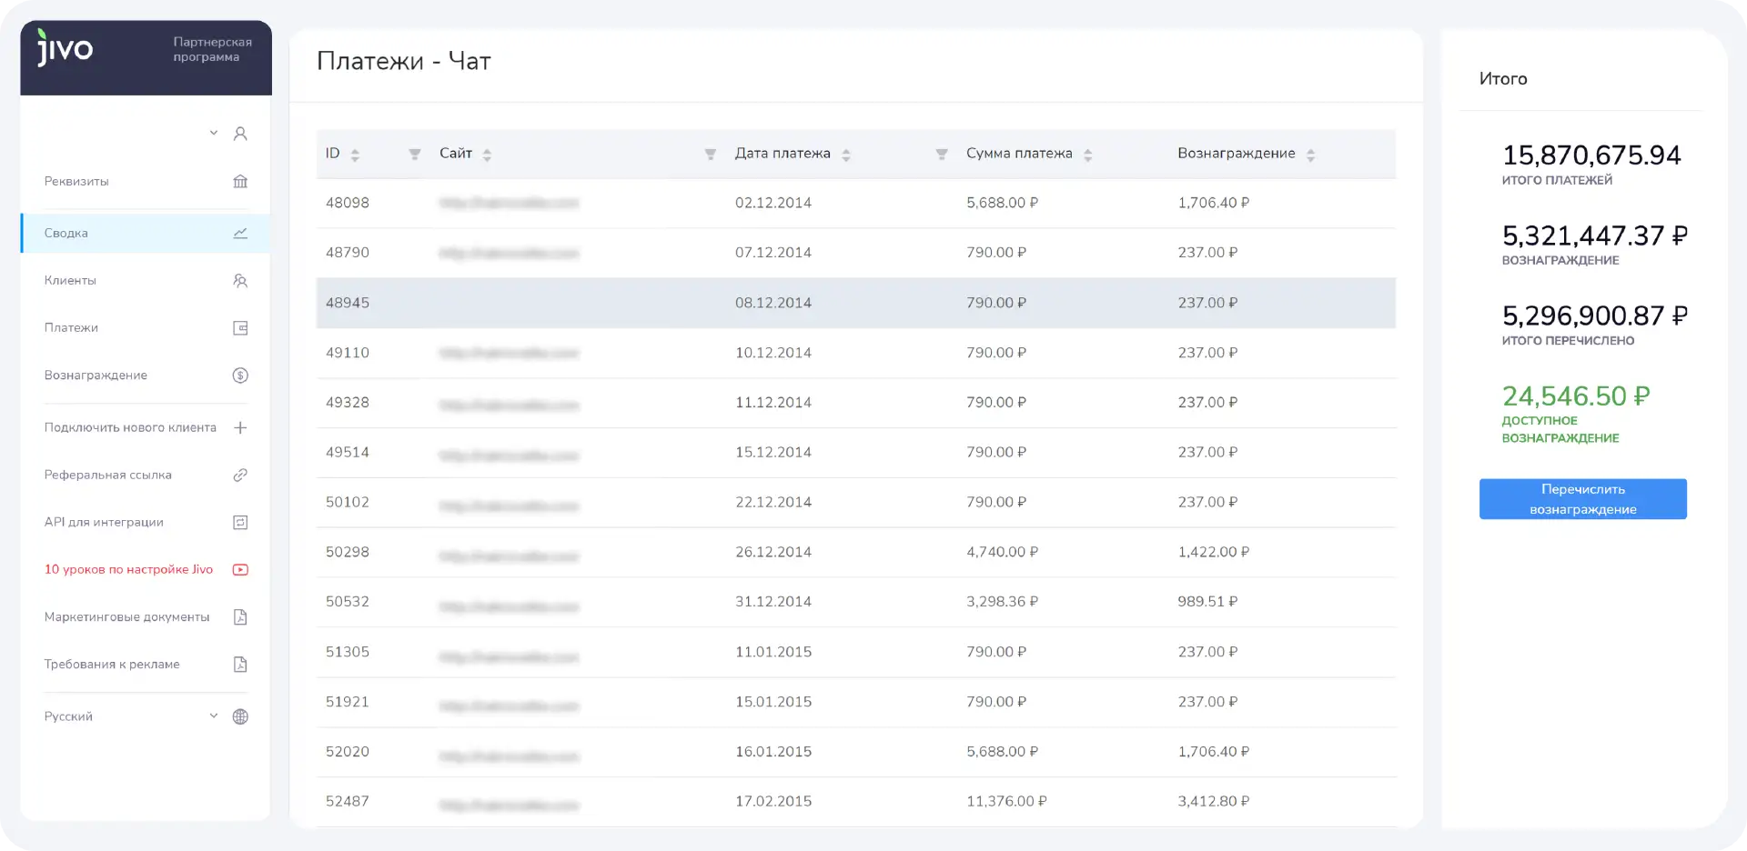Image resolution: width=1747 pixels, height=851 pixels.
Task: Open the Клиенты menu section
Action: click(71, 281)
